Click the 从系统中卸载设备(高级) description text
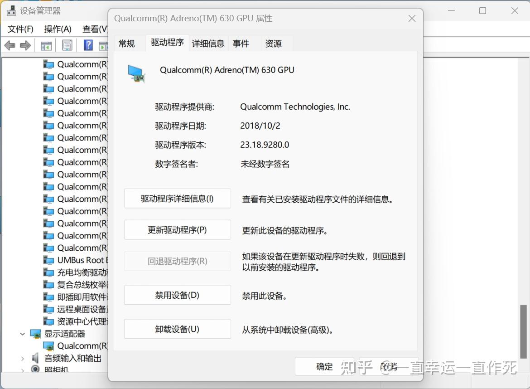This screenshot has height=389, width=530. tap(288, 330)
